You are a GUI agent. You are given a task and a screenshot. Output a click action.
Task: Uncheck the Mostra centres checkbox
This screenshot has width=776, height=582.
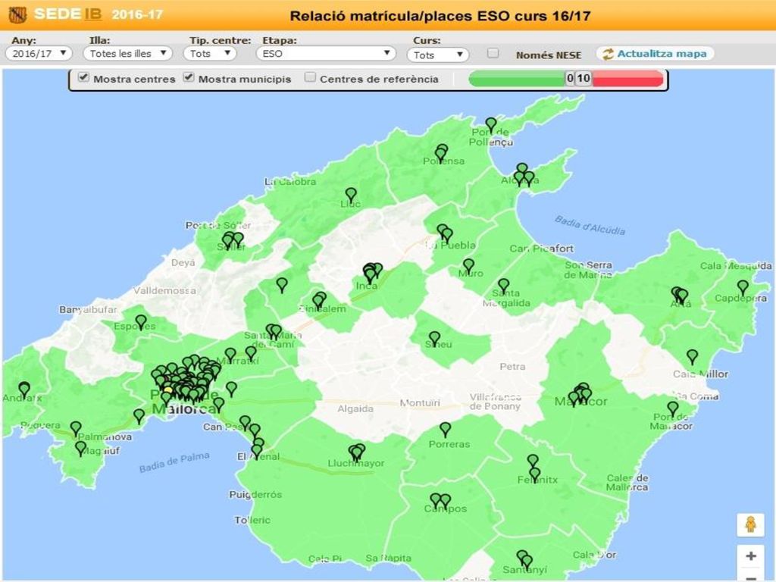83,77
